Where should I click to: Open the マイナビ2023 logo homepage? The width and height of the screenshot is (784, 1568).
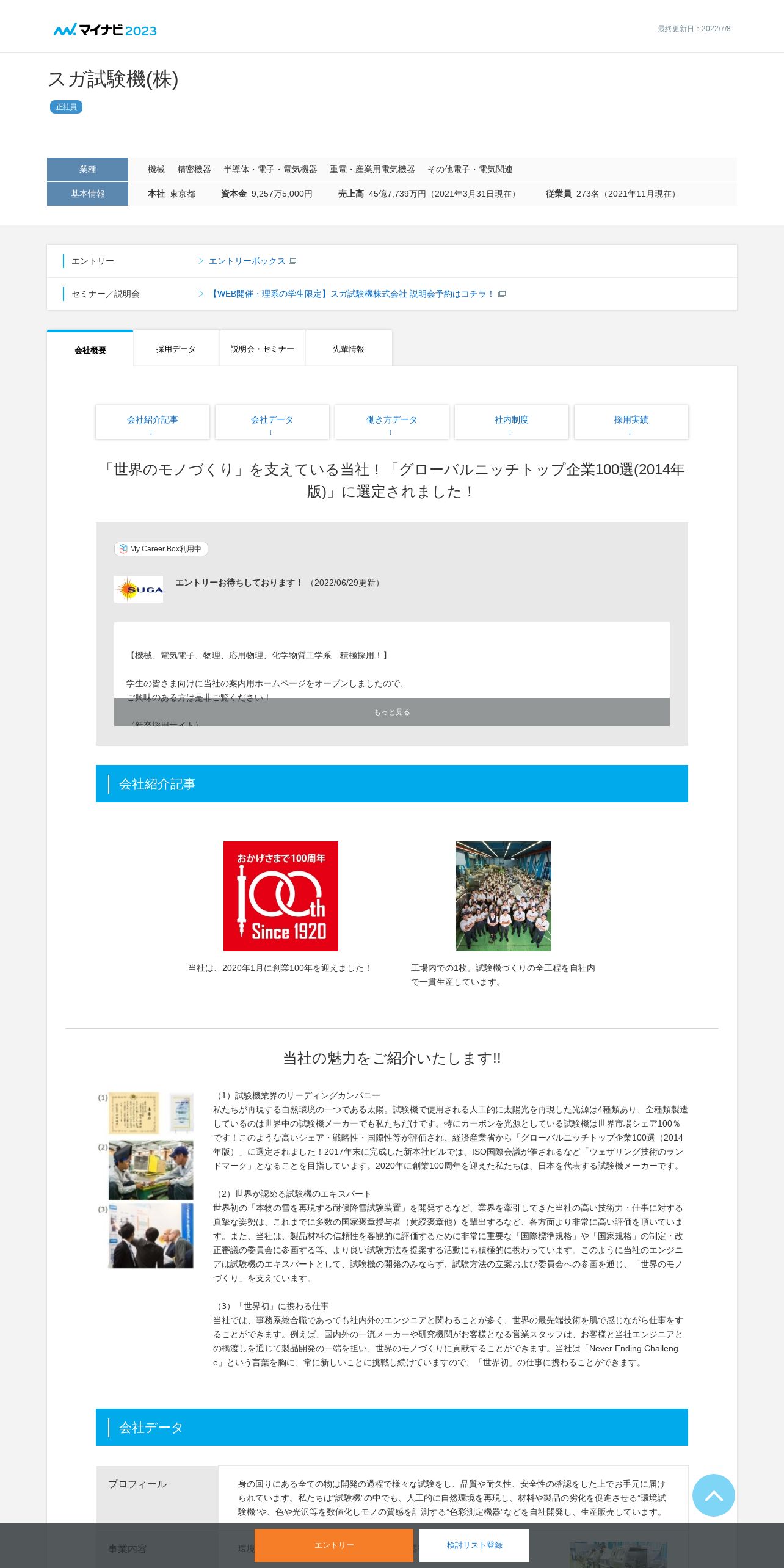(x=105, y=30)
